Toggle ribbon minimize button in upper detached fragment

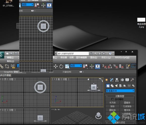[x=32, y=11]
